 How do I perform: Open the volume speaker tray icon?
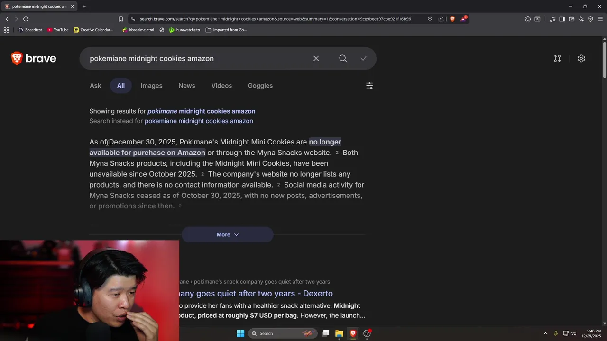573,333
